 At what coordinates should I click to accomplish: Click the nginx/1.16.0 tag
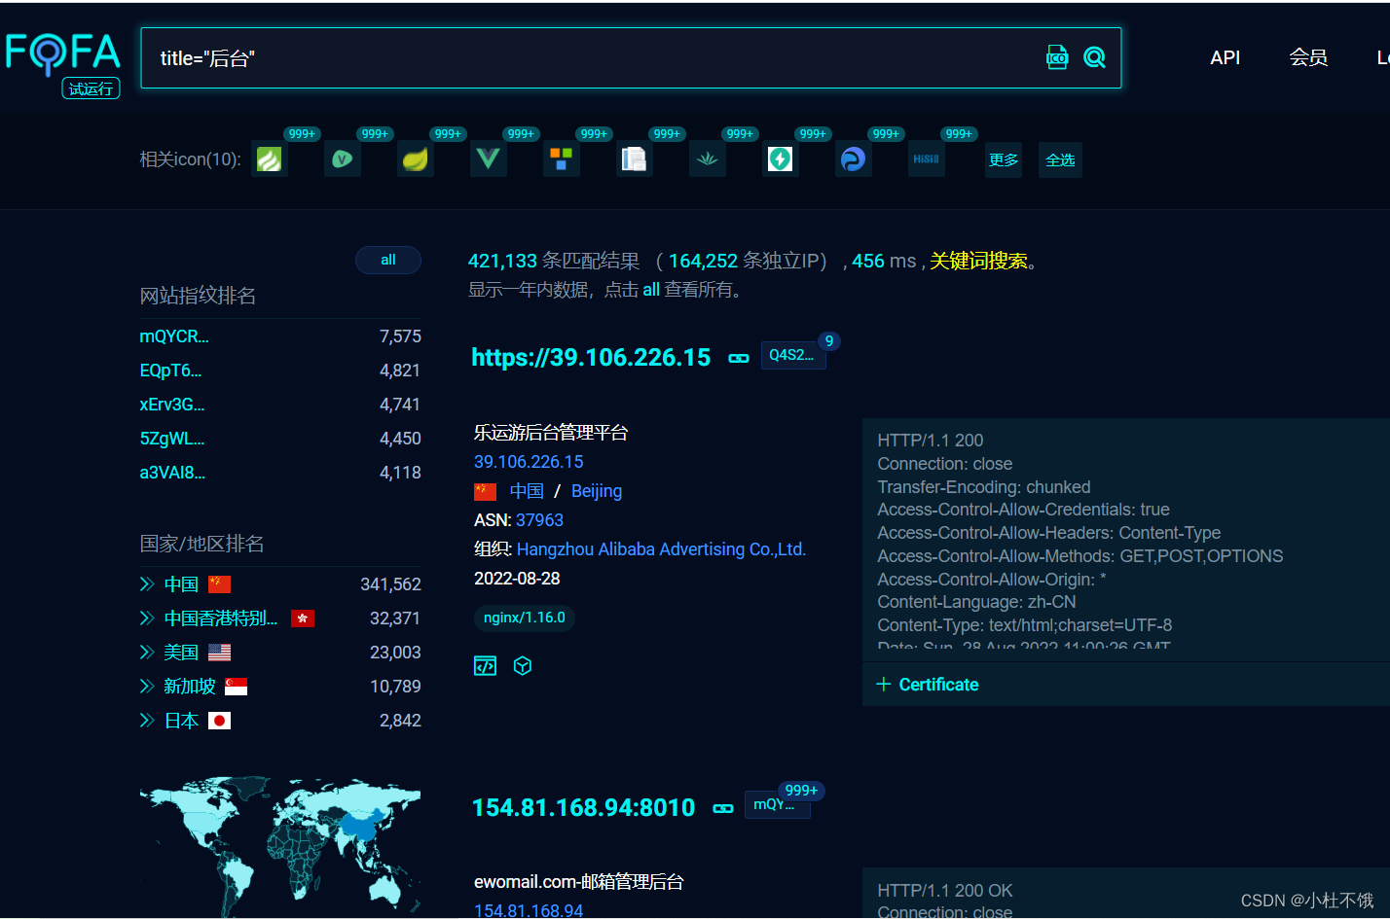(525, 618)
